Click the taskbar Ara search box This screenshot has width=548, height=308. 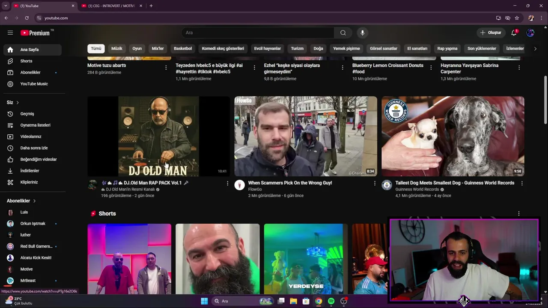(243, 301)
